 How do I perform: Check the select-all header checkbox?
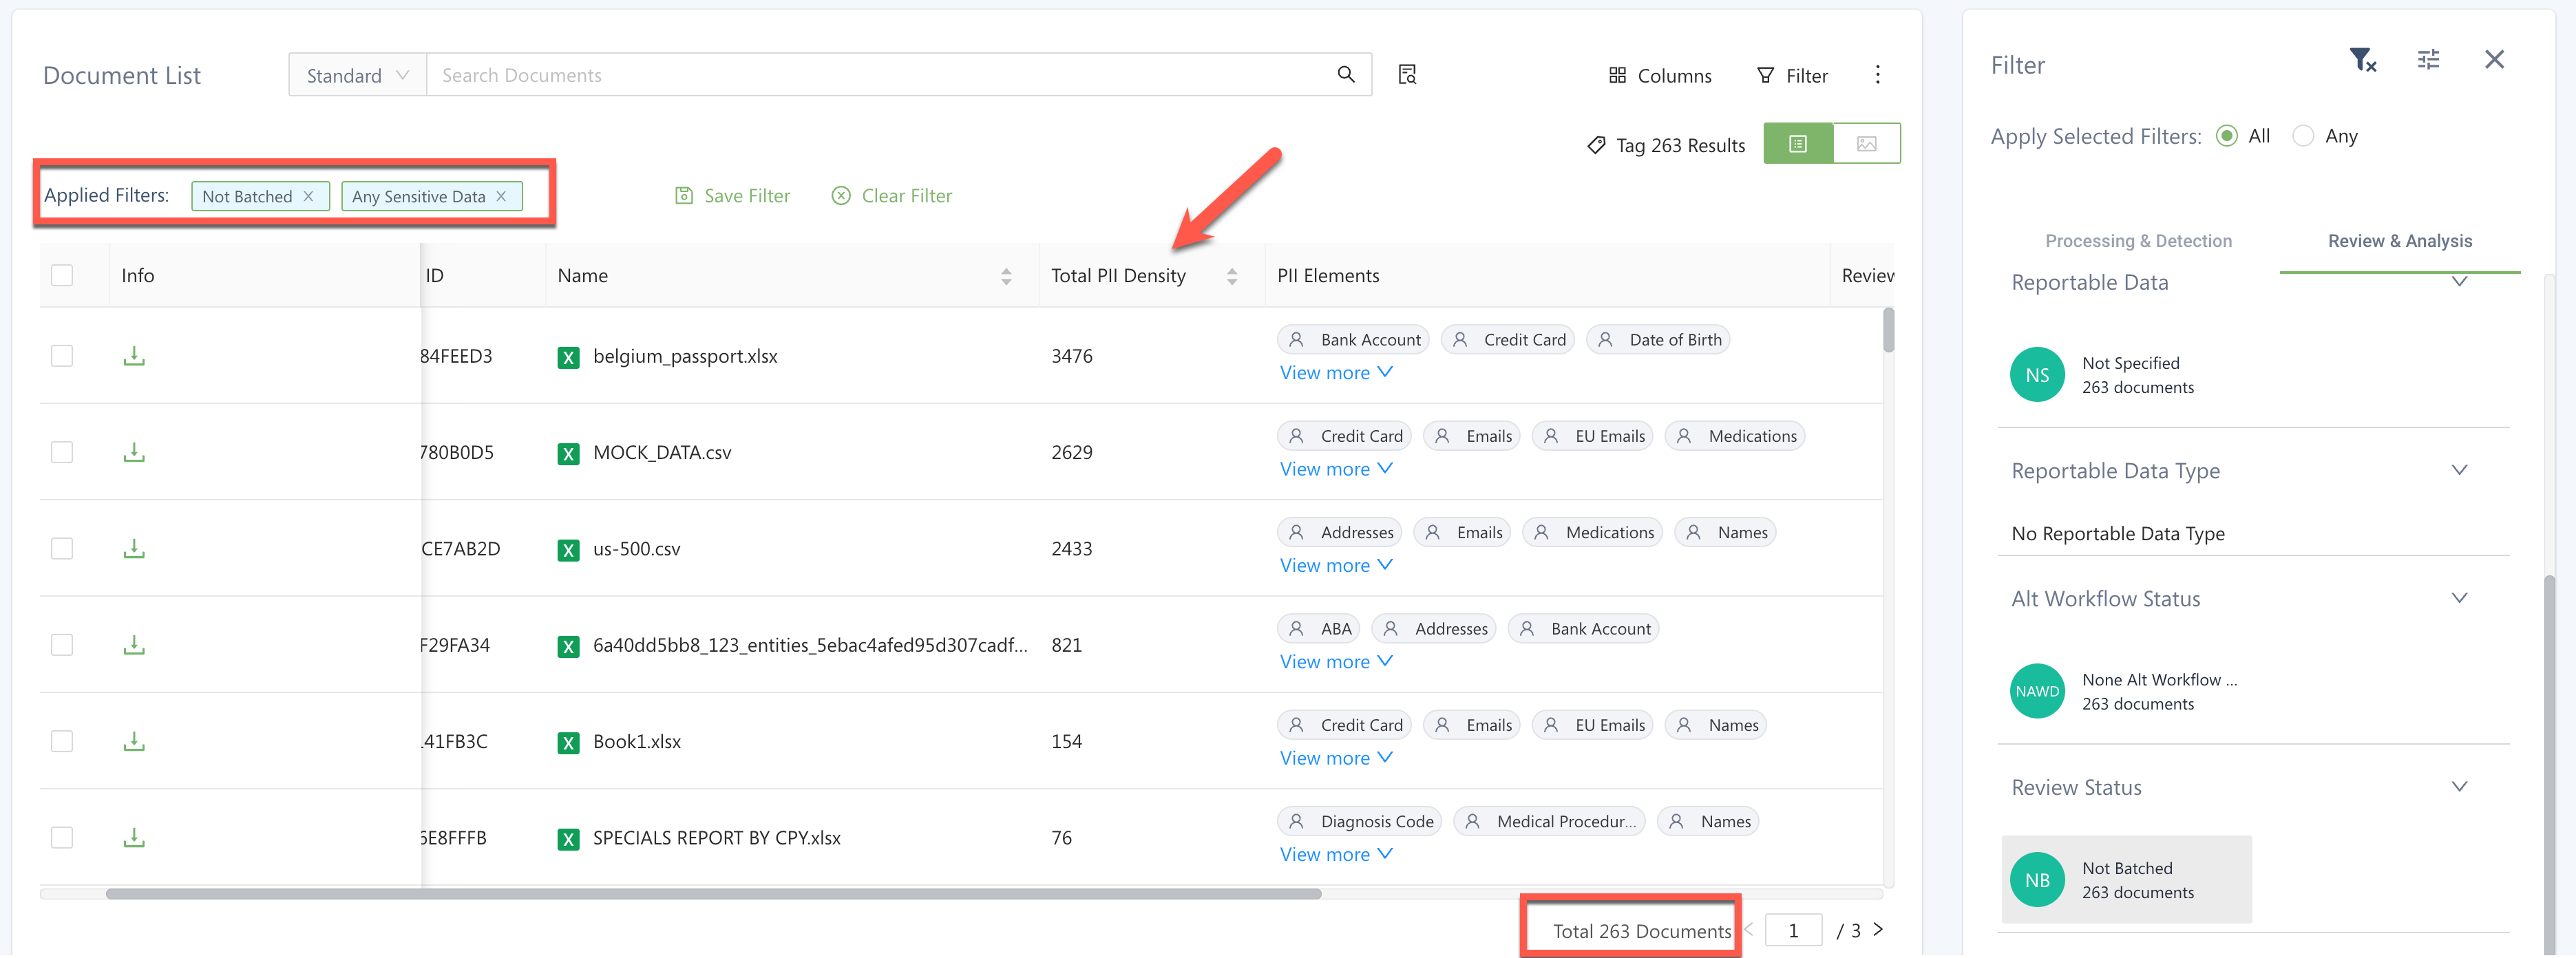[62, 275]
